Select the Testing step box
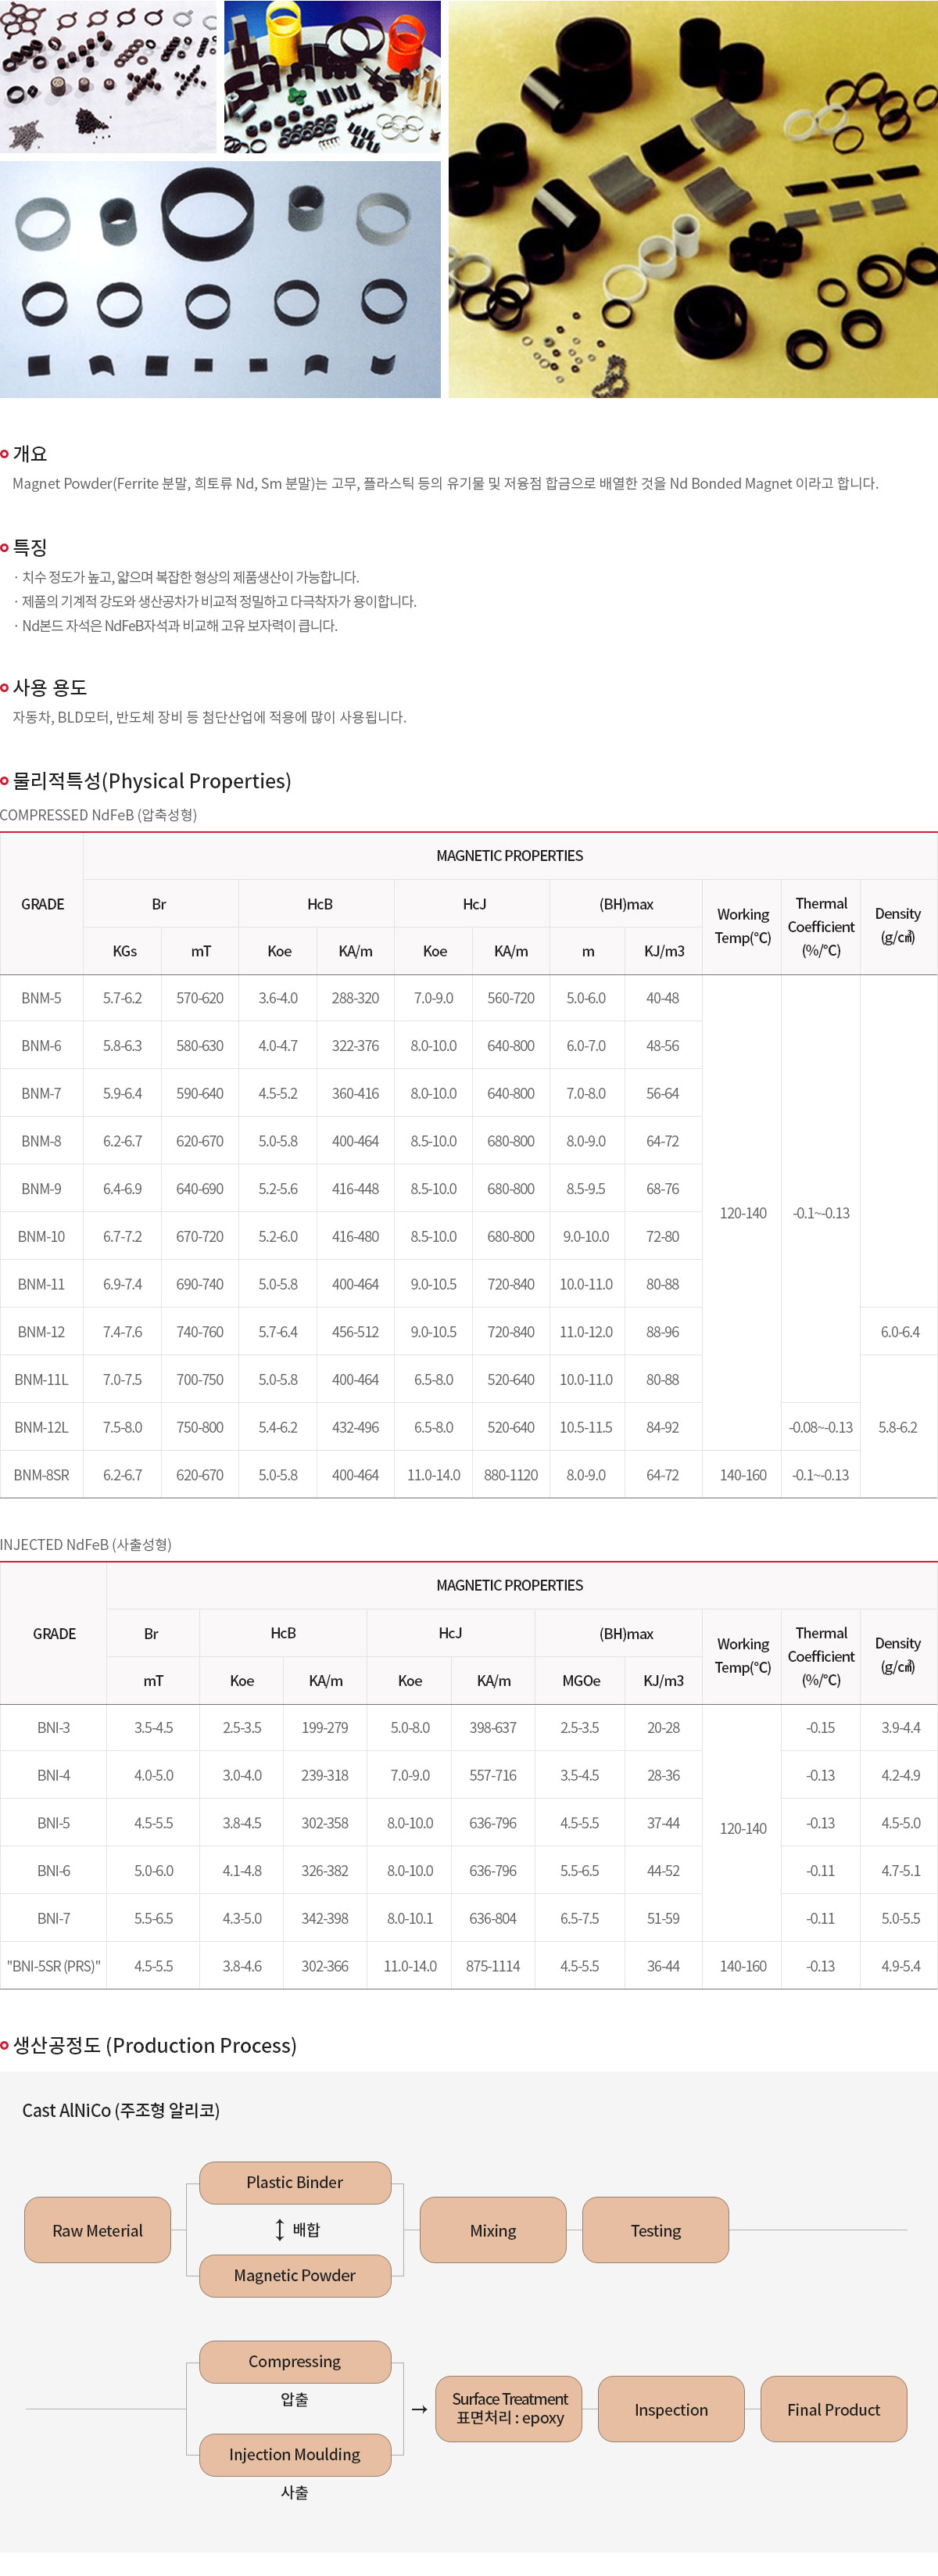Image resolution: width=938 pixels, height=2576 pixels. click(655, 2230)
